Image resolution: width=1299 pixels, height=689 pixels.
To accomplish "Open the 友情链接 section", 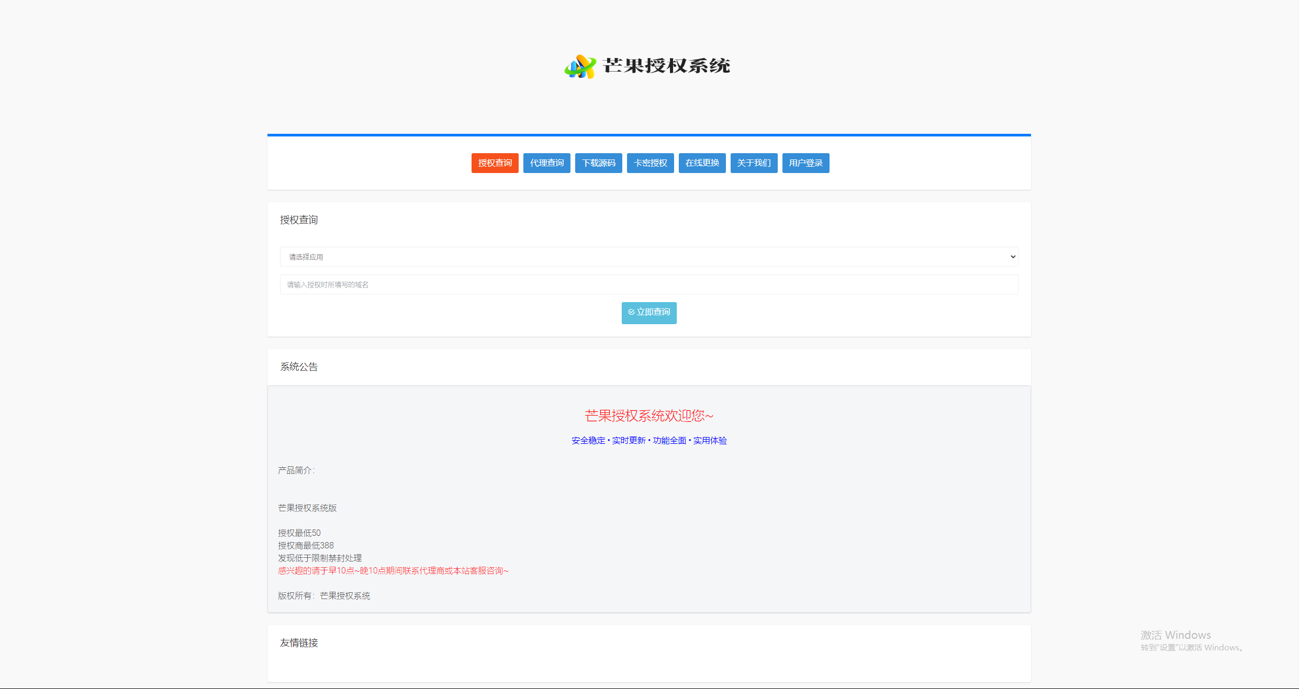I will 299,642.
